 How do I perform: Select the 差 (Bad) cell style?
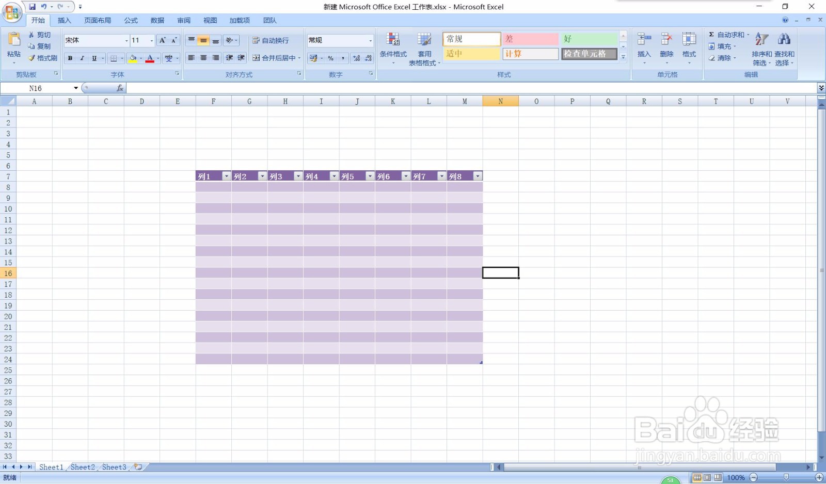coord(531,39)
